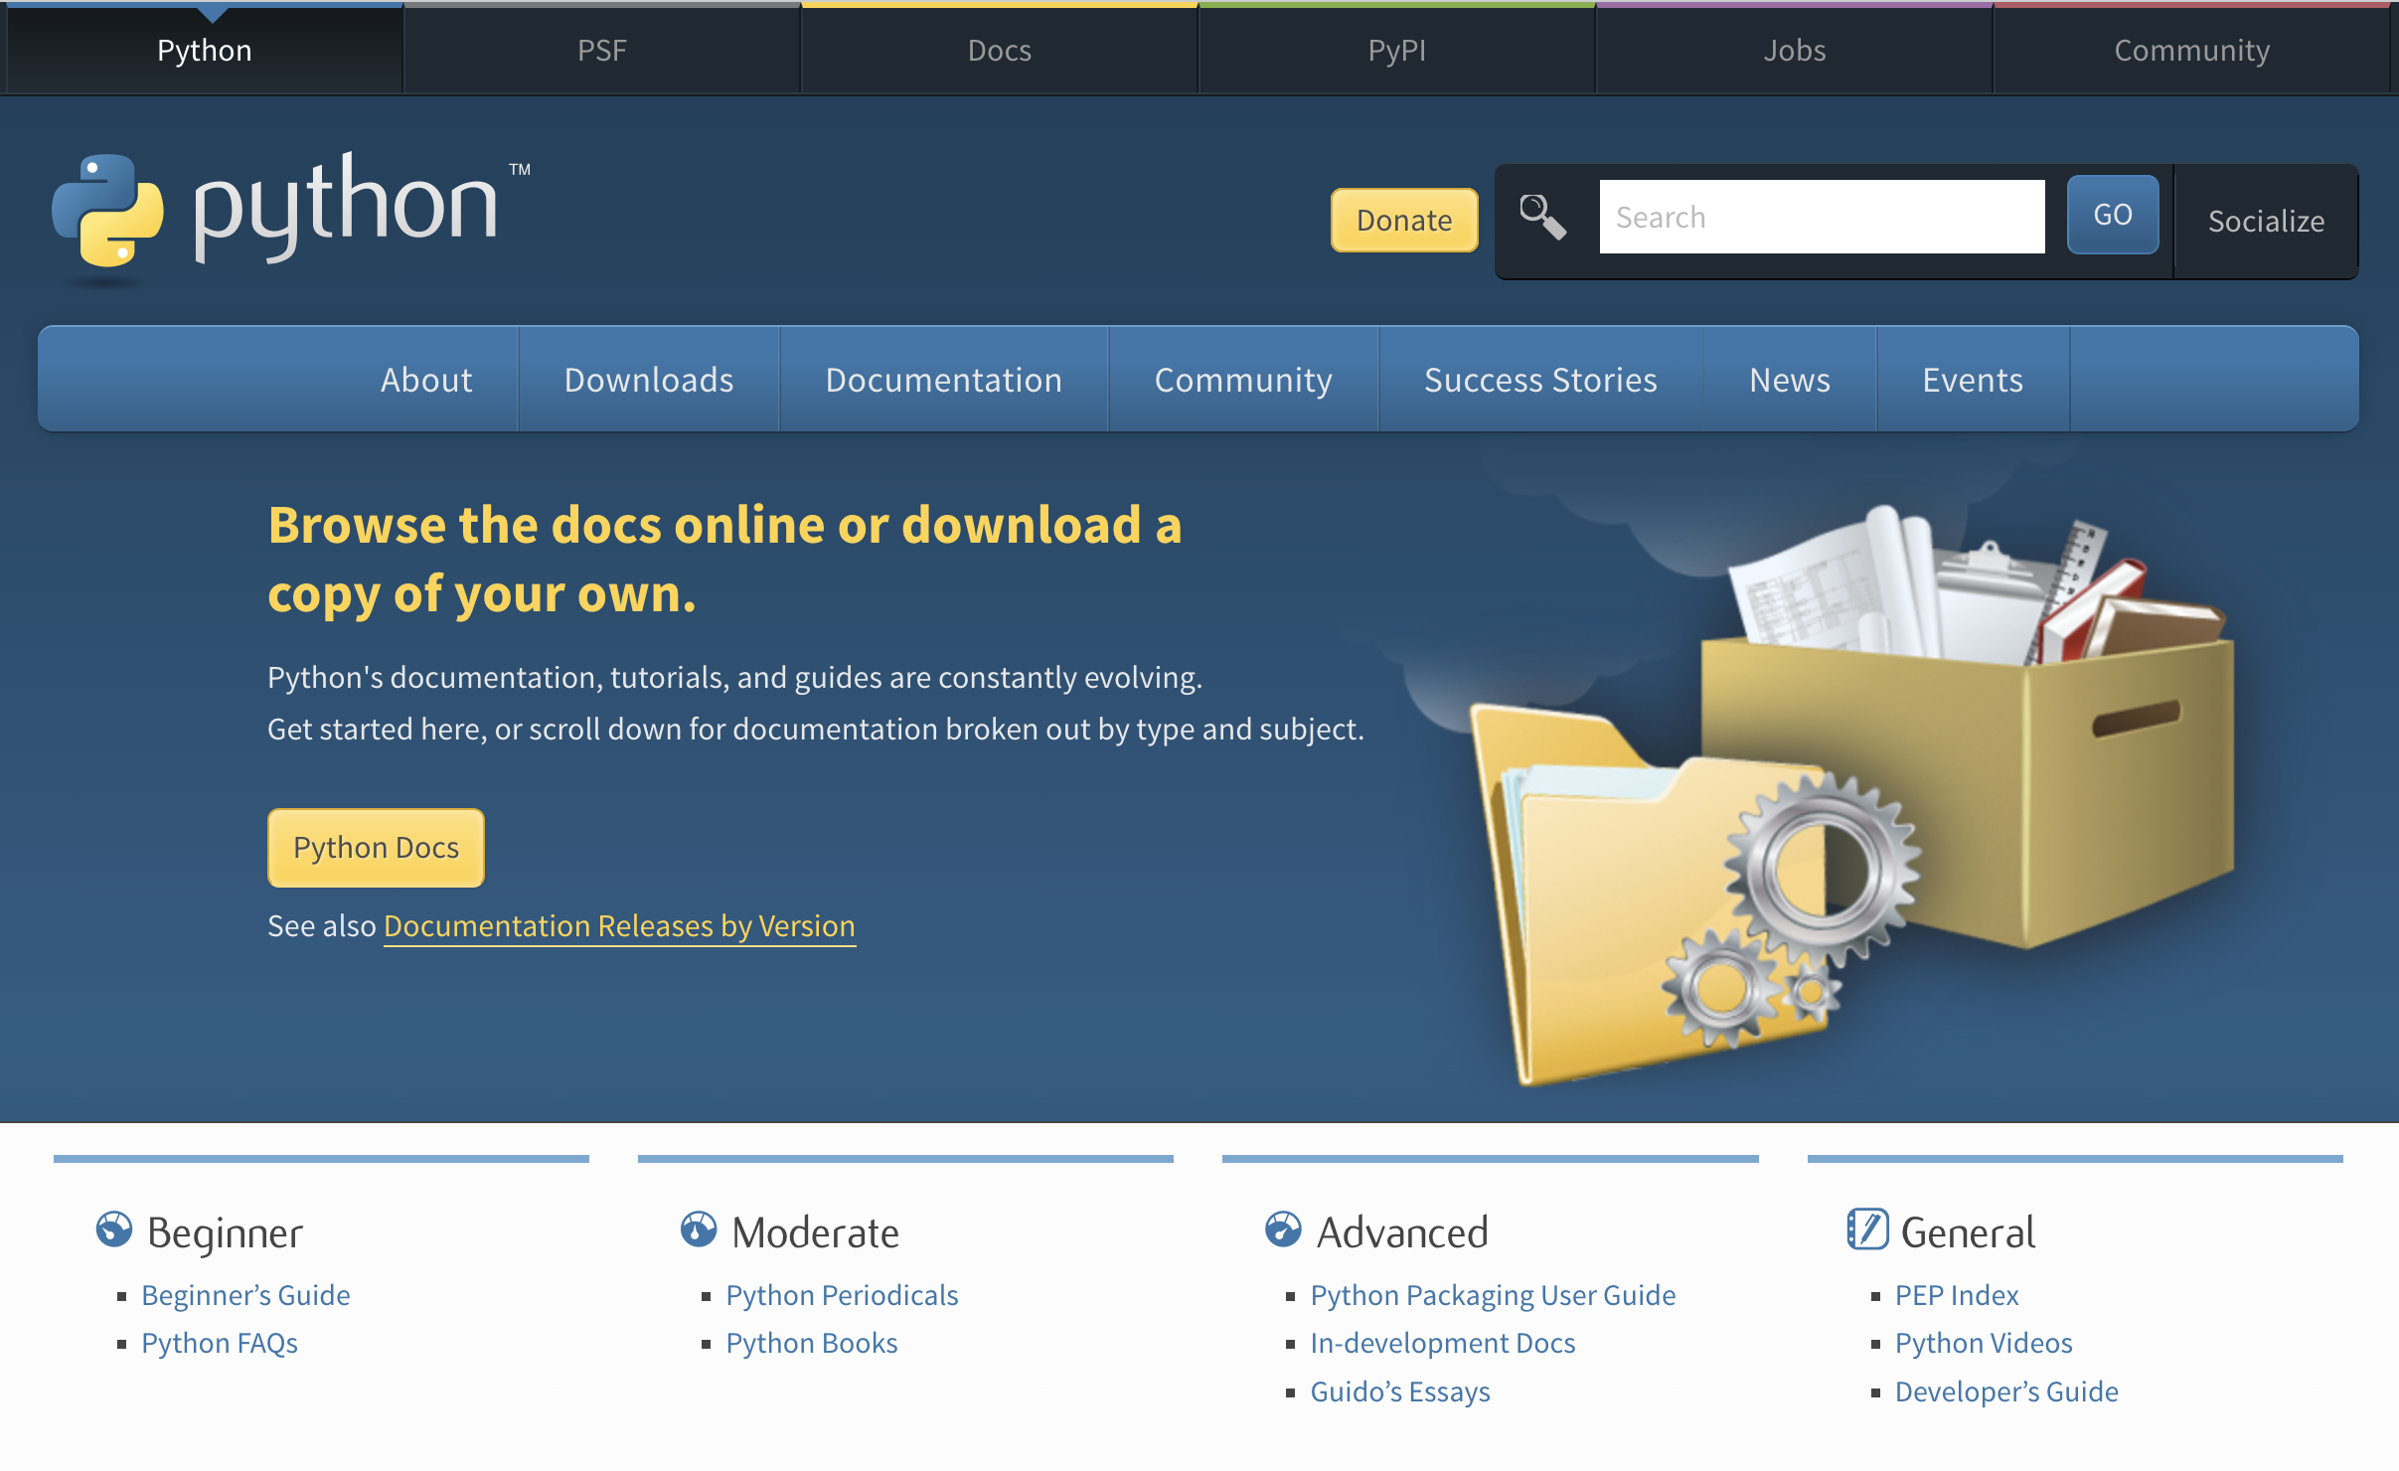
Task: Open the Success Stories menu
Action: [x=1540, y=380]
